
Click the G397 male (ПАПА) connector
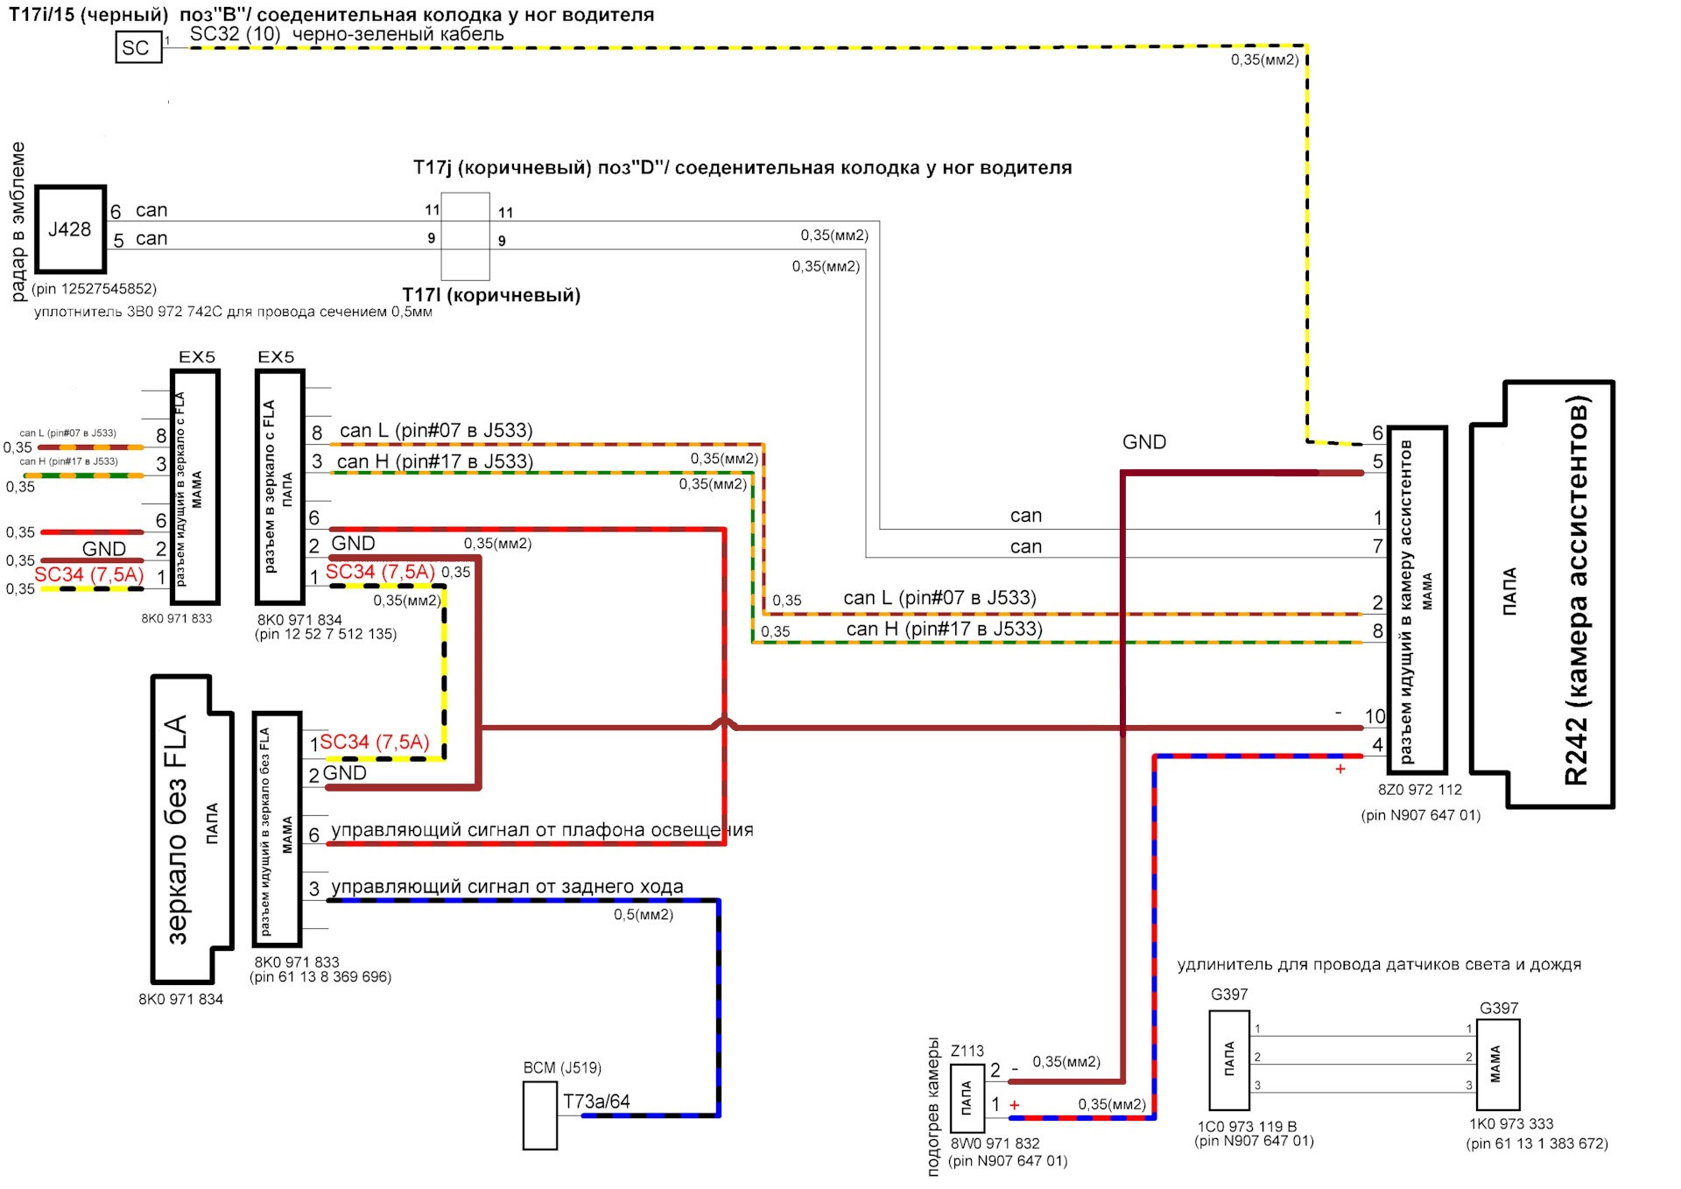(1228, 1060)
